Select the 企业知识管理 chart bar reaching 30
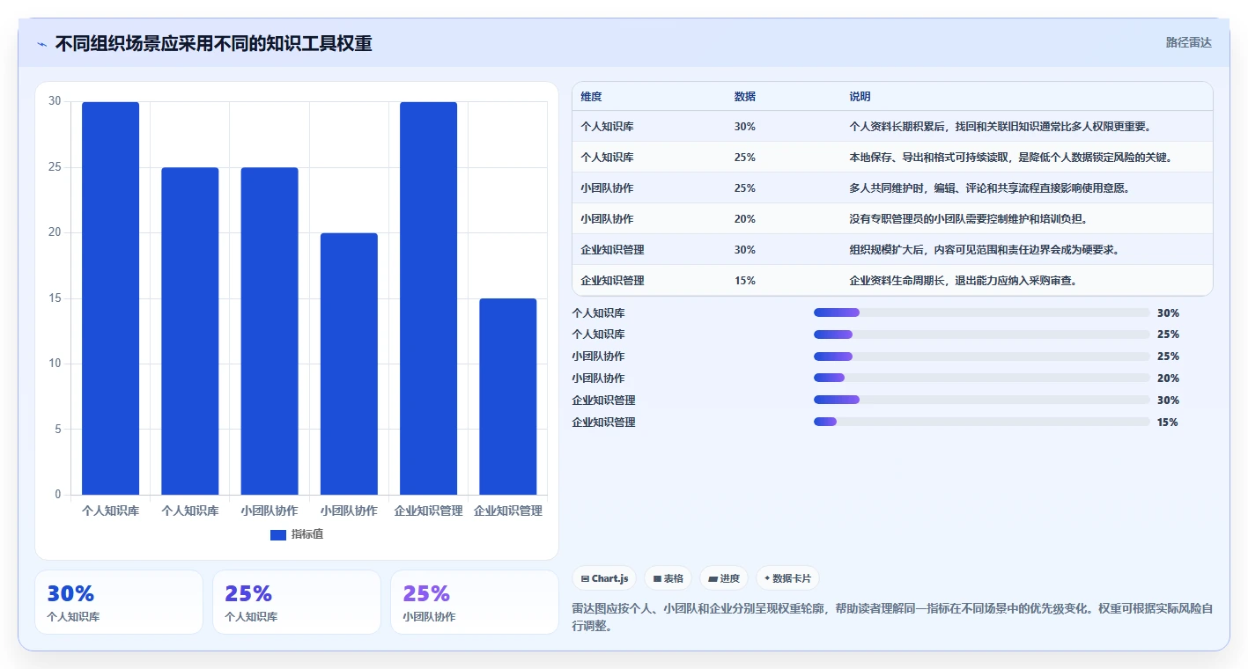 (x=429, y=298)
